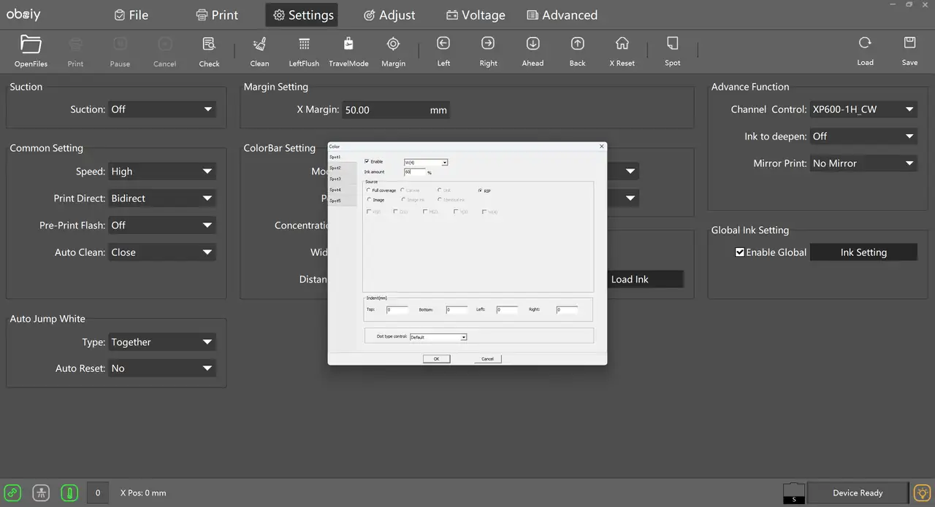Select the Spot3 tab in Color dialog
Viewport: 935px width, 507px height.
tap(335, 179)
